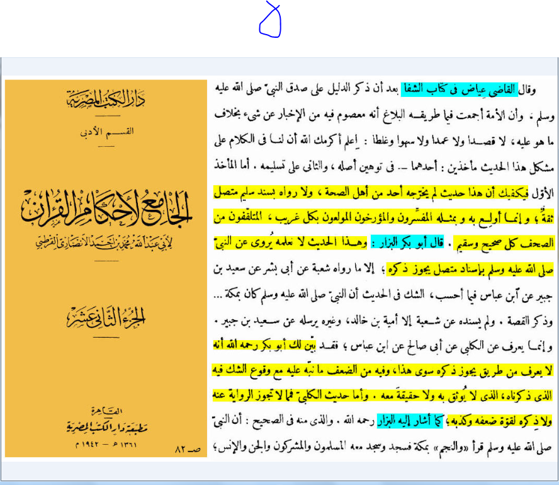Screen dimensions: 559x485
Task: Click the yellow line with المفسرون والمؤرخون
Action: pos(383,217)
